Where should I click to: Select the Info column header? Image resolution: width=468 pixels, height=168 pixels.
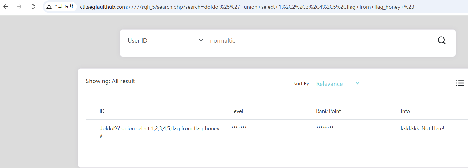[x=405, y=111]
